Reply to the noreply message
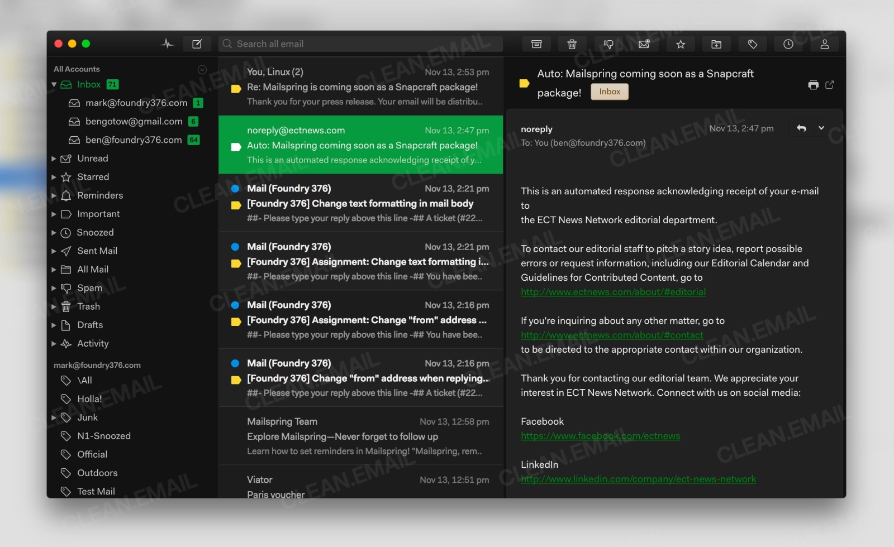894x547 pixels. [802, 128]
